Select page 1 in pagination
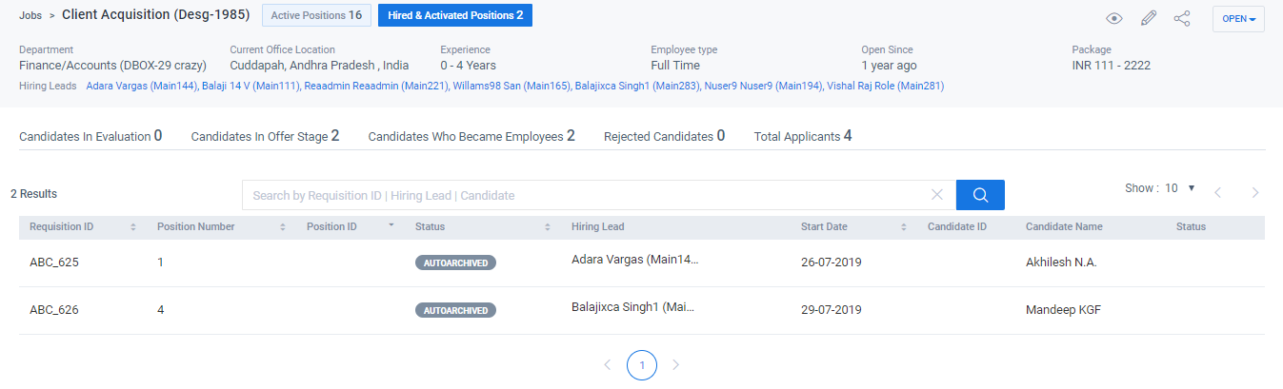 (x=642, y=365)
